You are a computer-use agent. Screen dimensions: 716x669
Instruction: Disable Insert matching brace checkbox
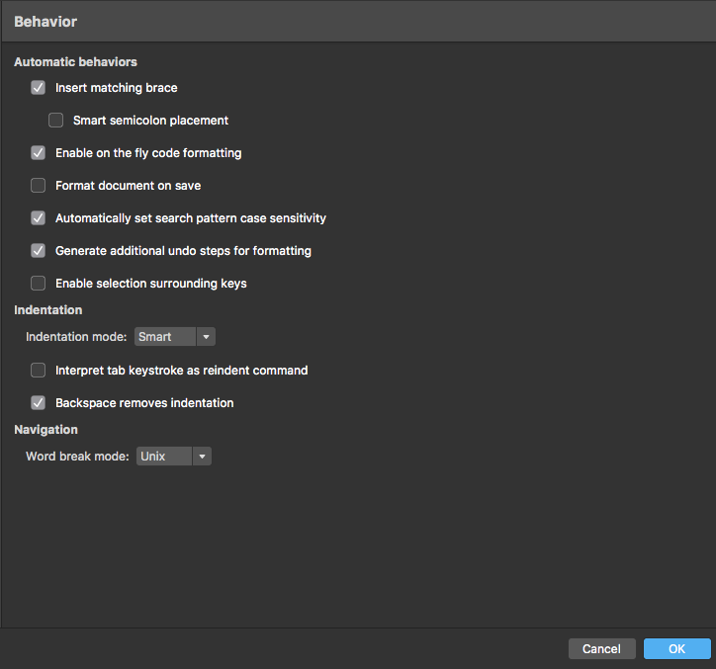tap(38, 88)
